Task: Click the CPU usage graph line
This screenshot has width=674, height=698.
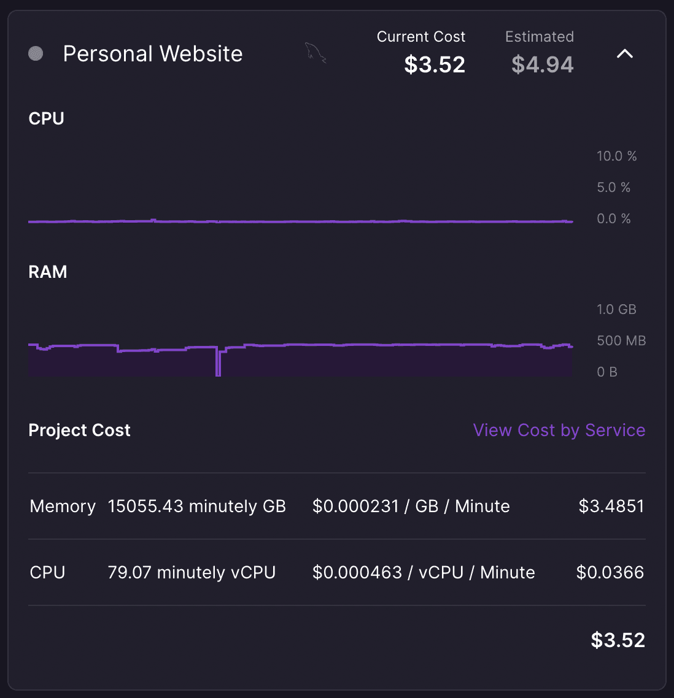Action: 301,221
